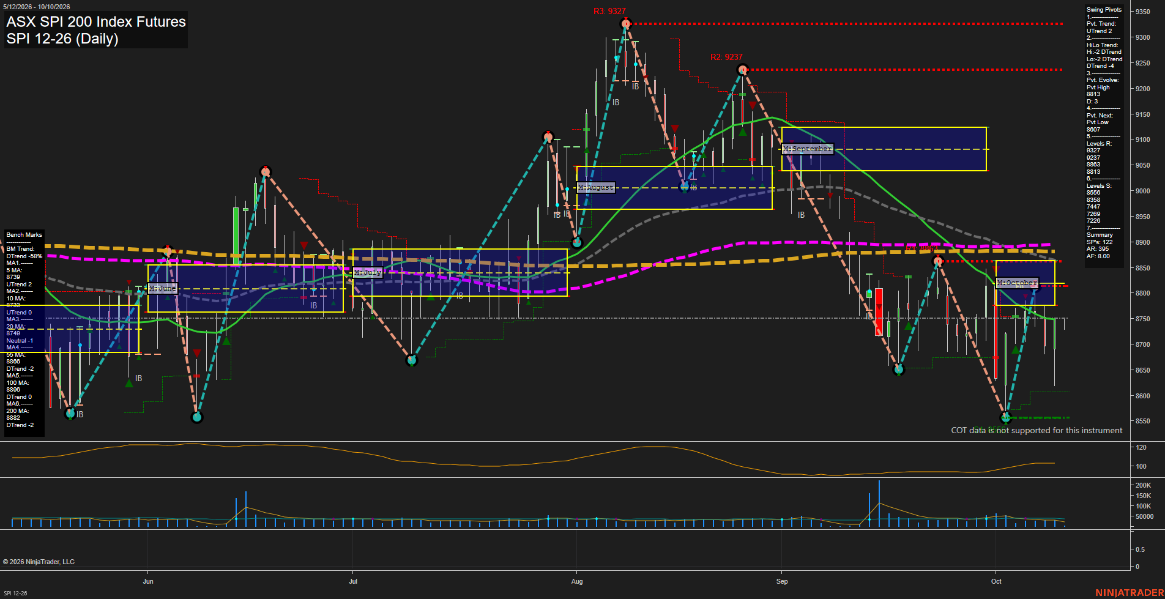This screenshot has height=599, width=1165.
Task: Select the swing high pivot circle at 9237
Action: [x=742, y=70]
